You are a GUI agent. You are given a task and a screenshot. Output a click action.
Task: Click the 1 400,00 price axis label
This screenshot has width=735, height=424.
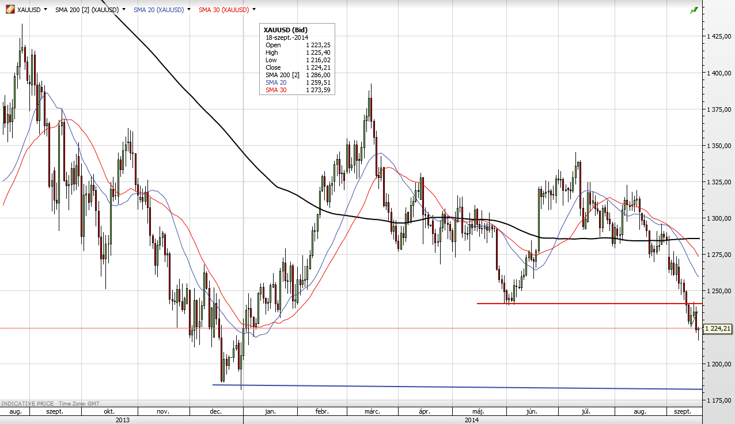718,73
